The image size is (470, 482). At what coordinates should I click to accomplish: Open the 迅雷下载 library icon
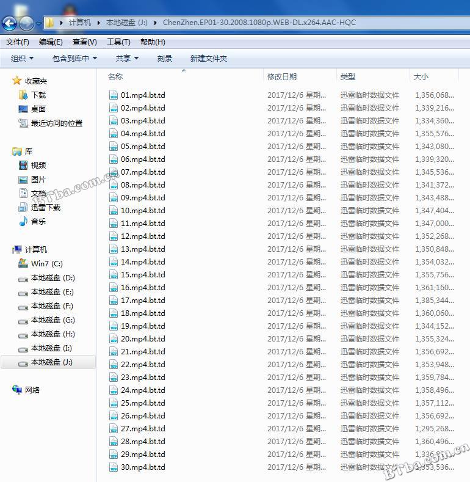(23, 208)
